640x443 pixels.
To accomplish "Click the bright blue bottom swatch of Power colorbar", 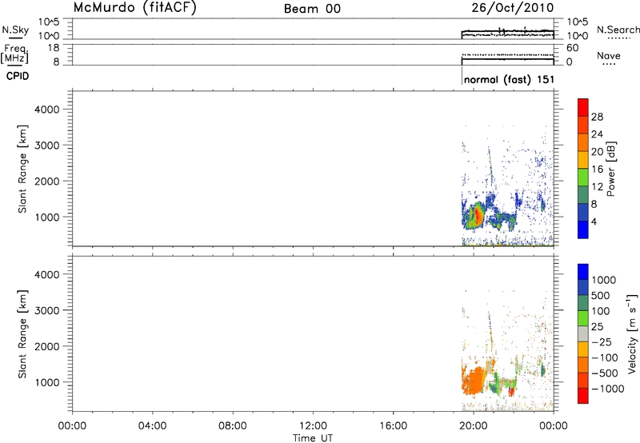I will (x=583, y=229).
